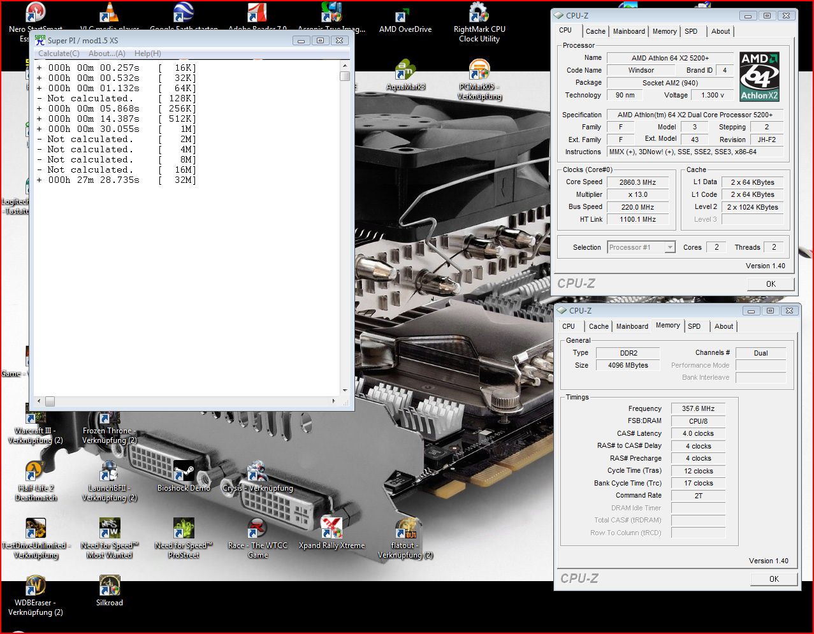
Task: Click OK in the lower CPU-Z Memory window
Action: point(774,579)
